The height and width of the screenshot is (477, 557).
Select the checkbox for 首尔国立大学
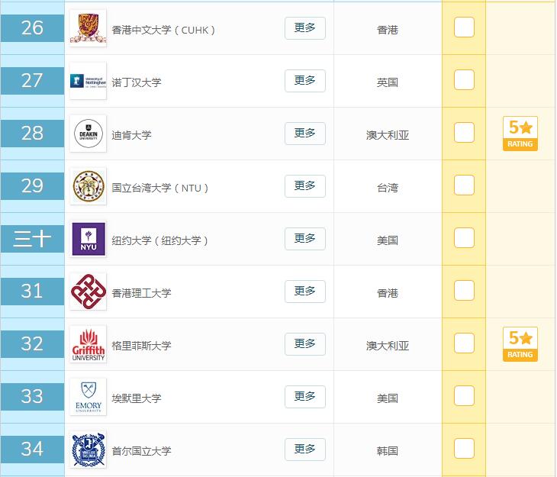pos(464,449)
